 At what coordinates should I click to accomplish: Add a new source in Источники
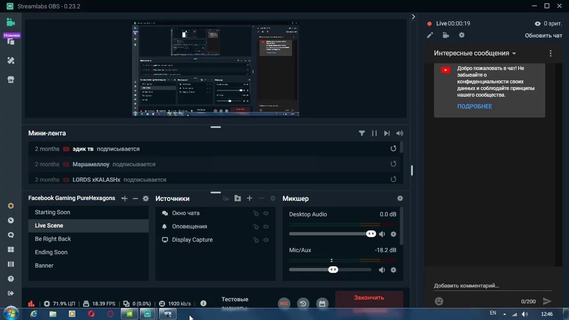click(249, 199)
